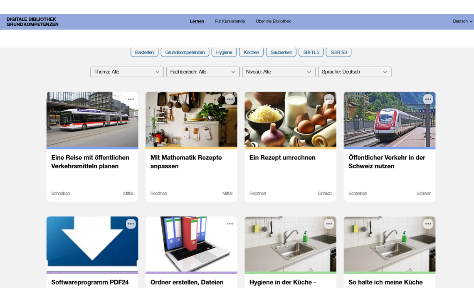Screen dimensions: 474x299
Task: Open Öffentlicher Verkehr in der Schweiz nutzen title
Action: [x=387, y=162]
